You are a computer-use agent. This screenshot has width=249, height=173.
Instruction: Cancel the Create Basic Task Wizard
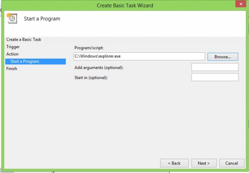coord(232,163)
